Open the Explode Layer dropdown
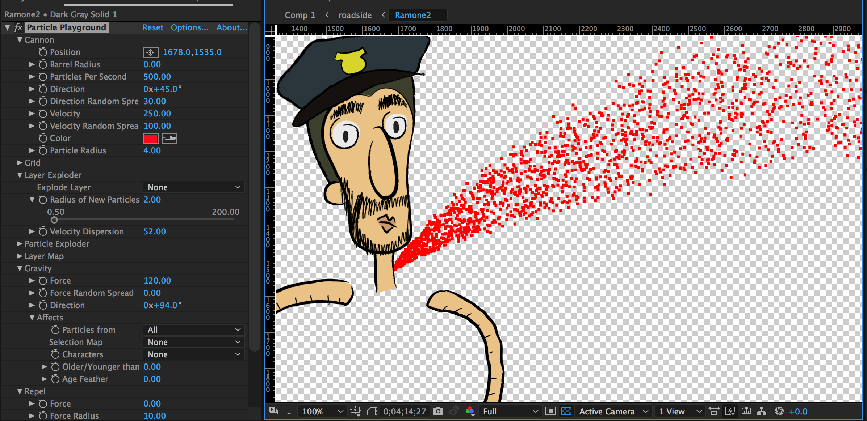 click(x=194, y=187)
